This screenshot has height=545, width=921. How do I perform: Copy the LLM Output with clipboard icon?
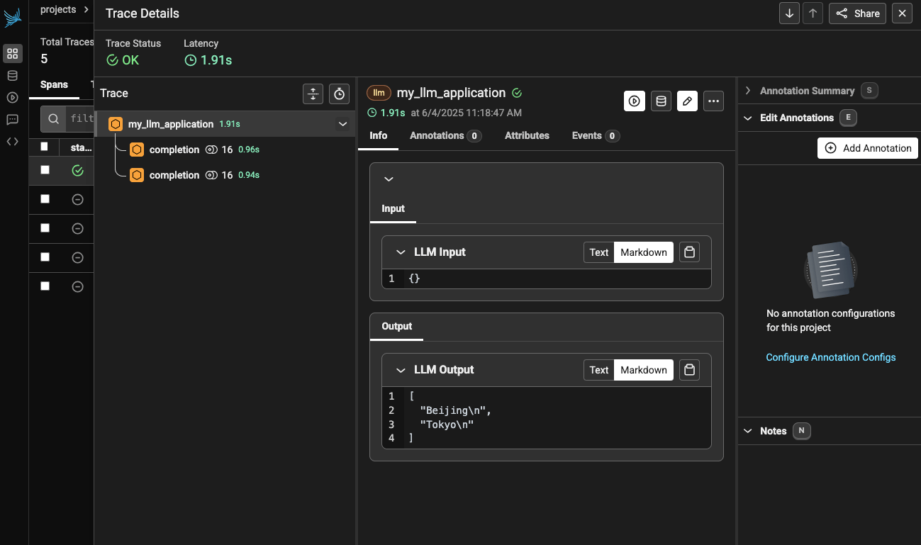pyautogui.click(x=689, y=370)
